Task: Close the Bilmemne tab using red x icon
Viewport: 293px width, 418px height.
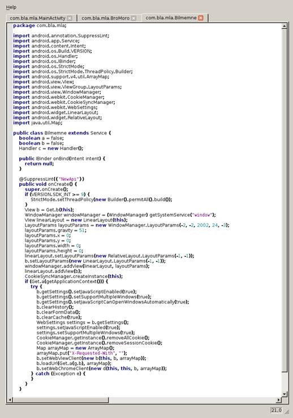Action: (201, 18)
